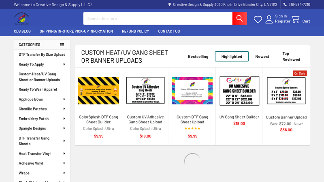Open Custom Sports Banners thumbnail

[286, 91]
